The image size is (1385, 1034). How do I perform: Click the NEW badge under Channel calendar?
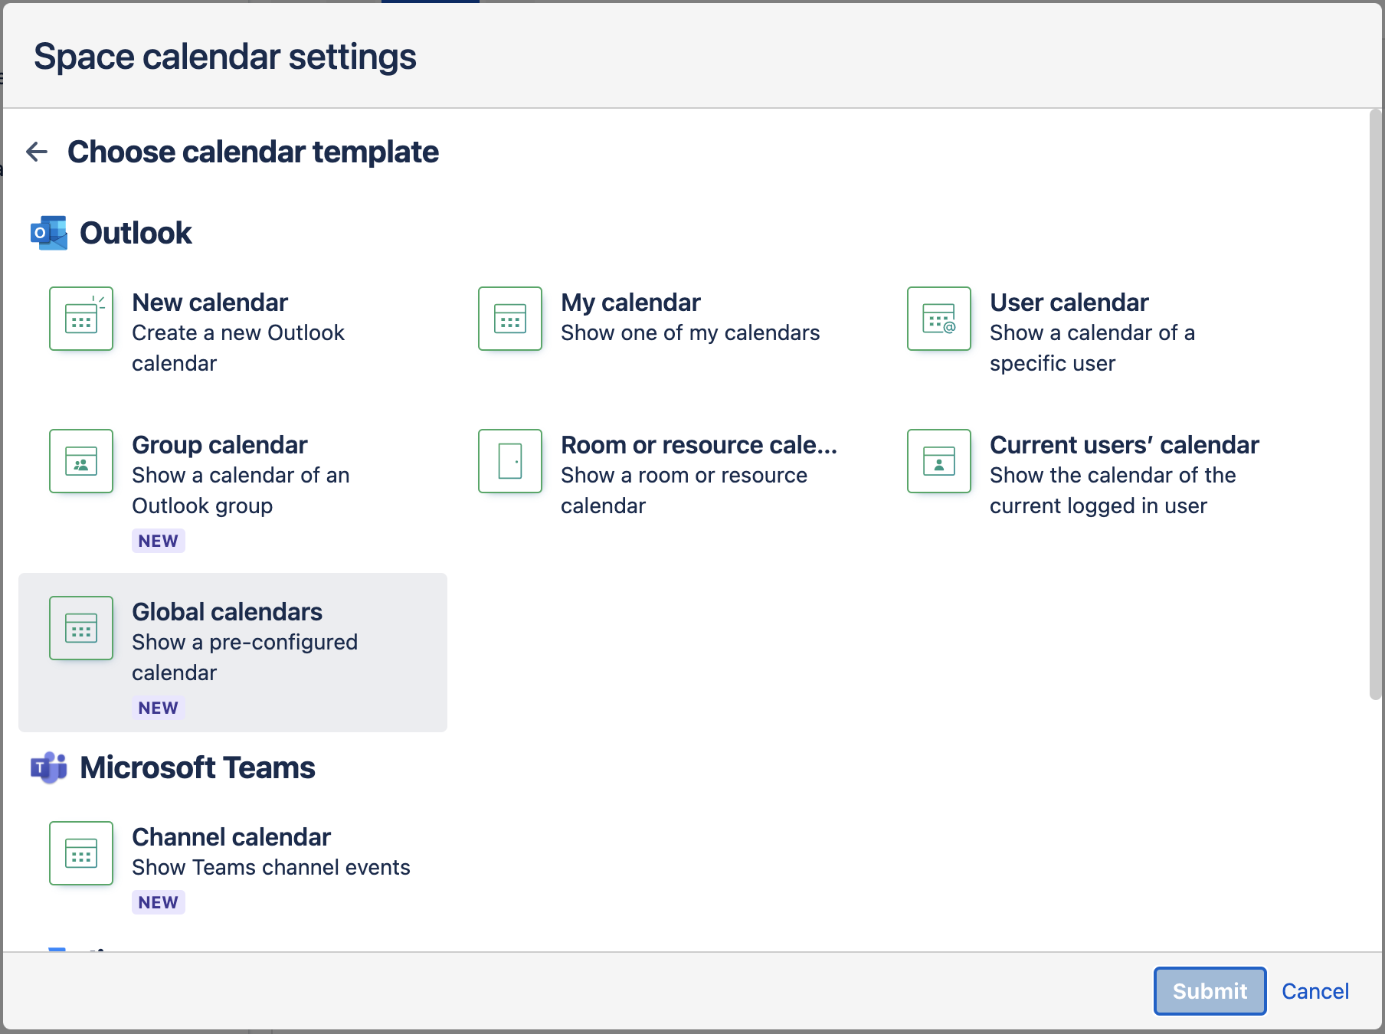(x=158, y=902)
